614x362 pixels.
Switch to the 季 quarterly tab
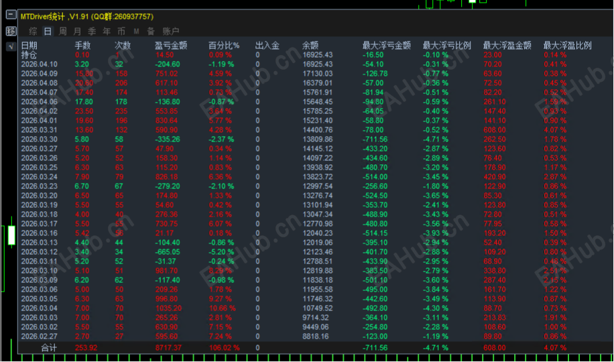click(92, 32)
